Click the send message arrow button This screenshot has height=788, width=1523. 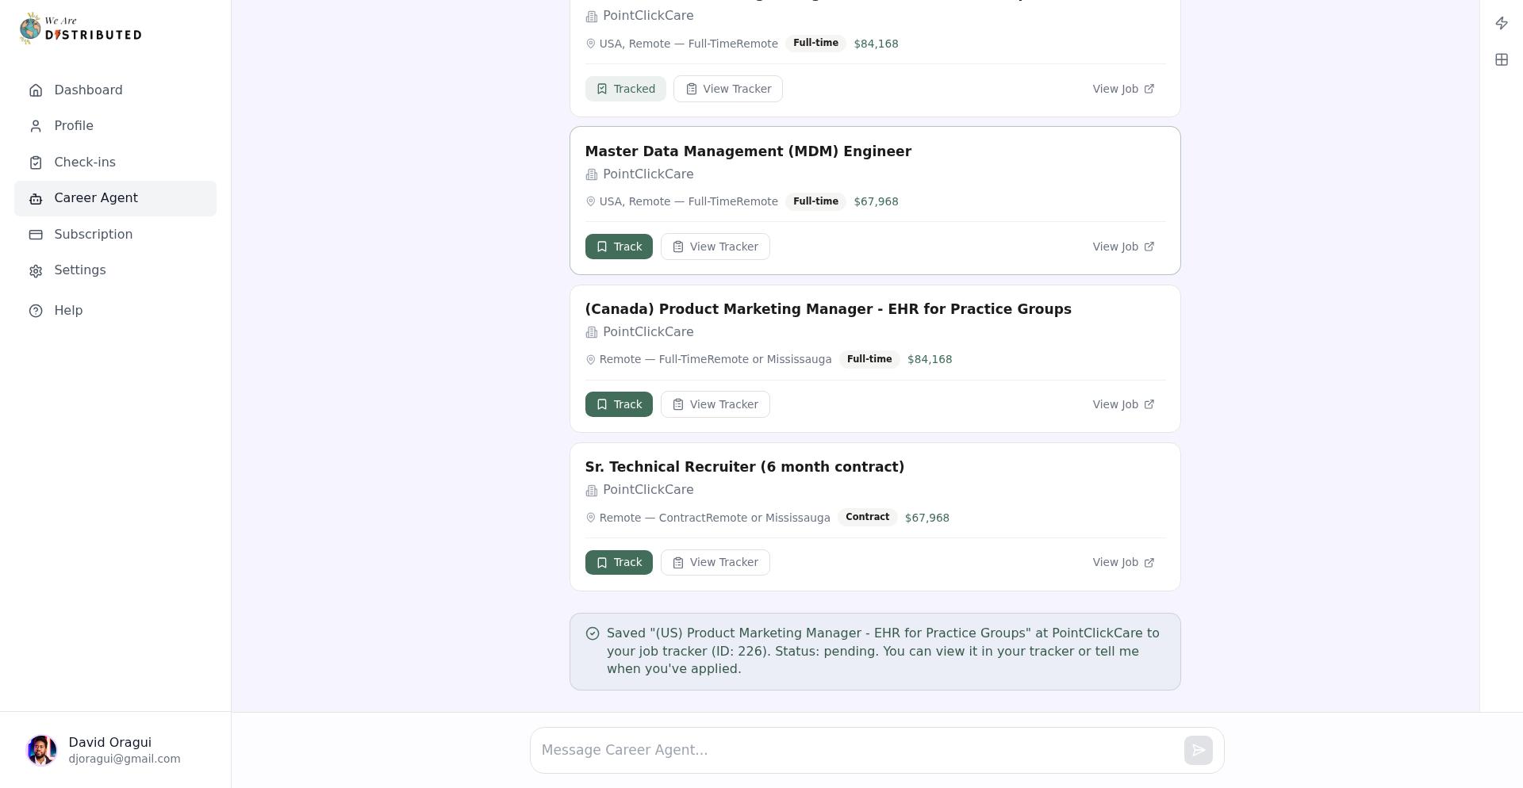(1198, 750)
